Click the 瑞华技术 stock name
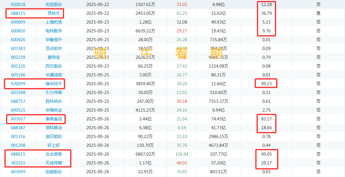Screen dimensions: 345x177 tap(53, 84)
